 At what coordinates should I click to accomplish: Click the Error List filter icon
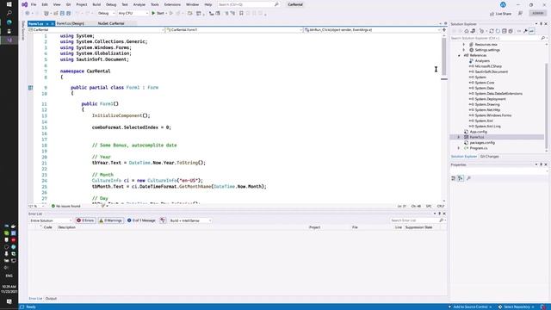click(163, 220)
